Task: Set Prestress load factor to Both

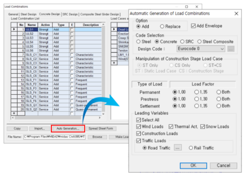Action: click(x=219, y=99)
